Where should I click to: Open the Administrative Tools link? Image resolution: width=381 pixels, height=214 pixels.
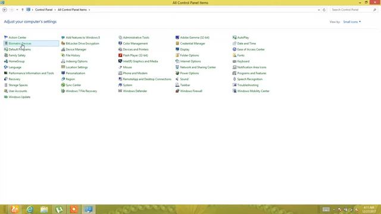[136, 37]
